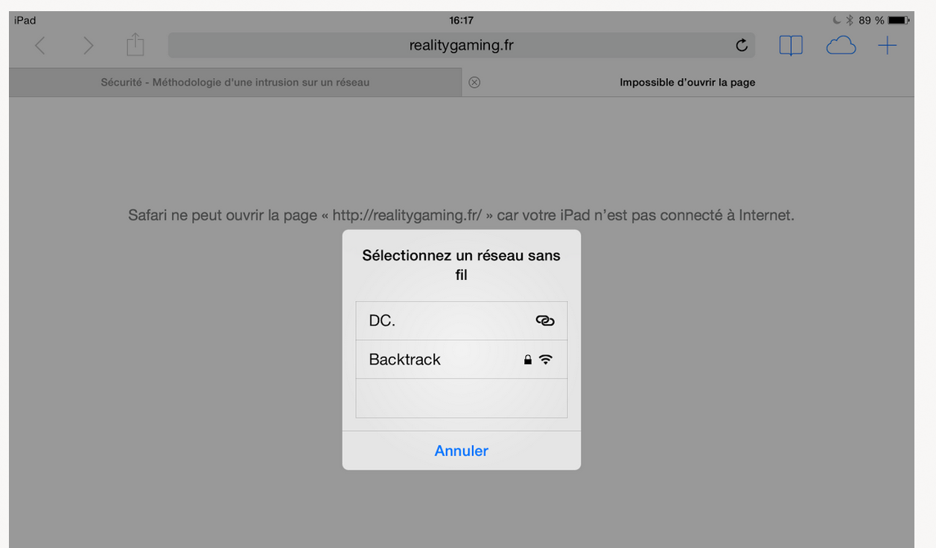Click the empty row in network list
Screen dimensions: 936x548
[462, 398]
